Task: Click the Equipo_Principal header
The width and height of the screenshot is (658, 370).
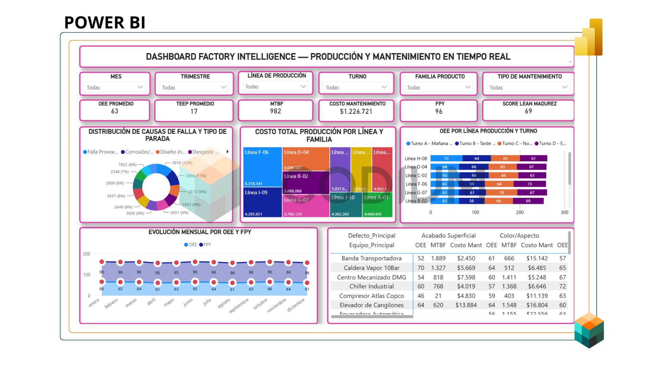Action: click(372, 245)
